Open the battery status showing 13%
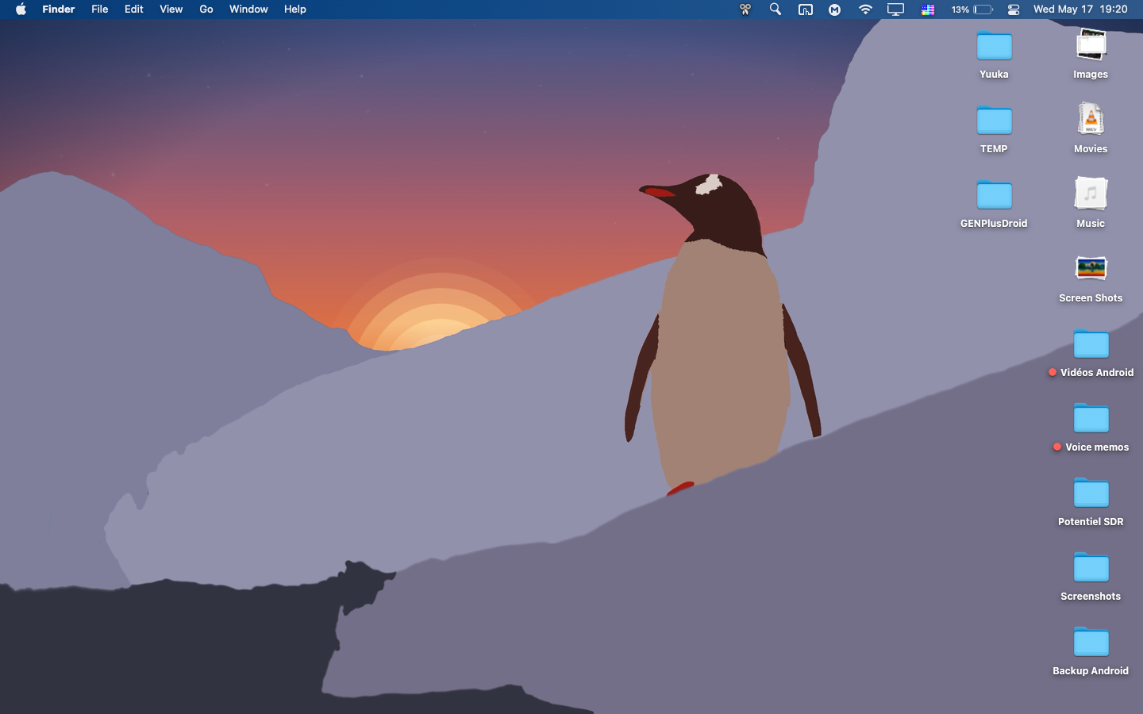Image resolution: width=1143 pixels, height=714 pixels. coord(972,10)
